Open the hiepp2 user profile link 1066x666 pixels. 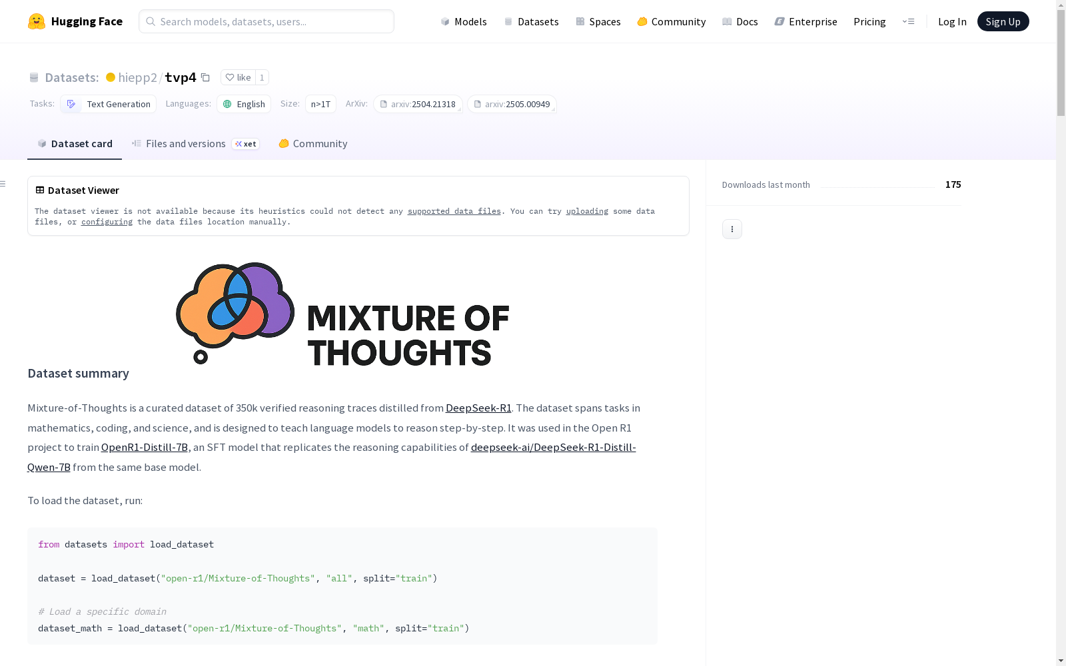(137, 77)
